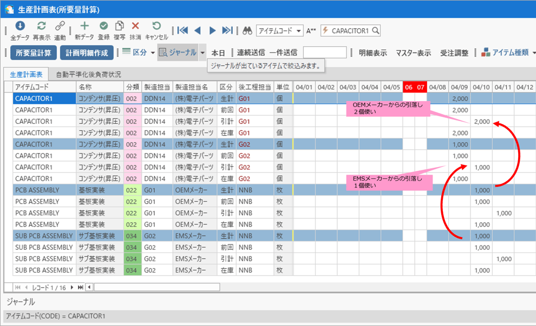Select the 生産計画表 tab
The image size is (536, 326).
click(27, 75)
